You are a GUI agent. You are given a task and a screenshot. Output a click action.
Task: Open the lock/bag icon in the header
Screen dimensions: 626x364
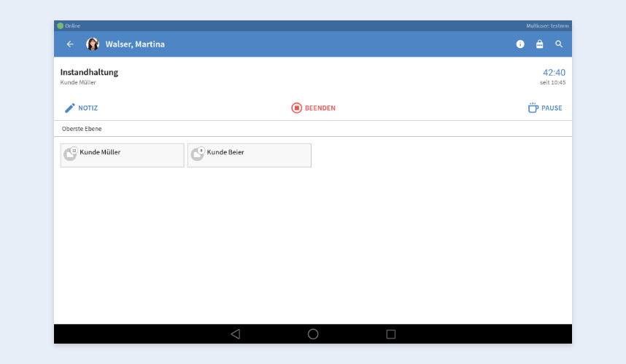[x=539, y=44]
